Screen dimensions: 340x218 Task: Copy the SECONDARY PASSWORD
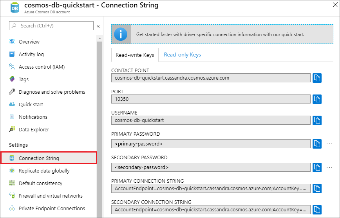pos(317,167)
